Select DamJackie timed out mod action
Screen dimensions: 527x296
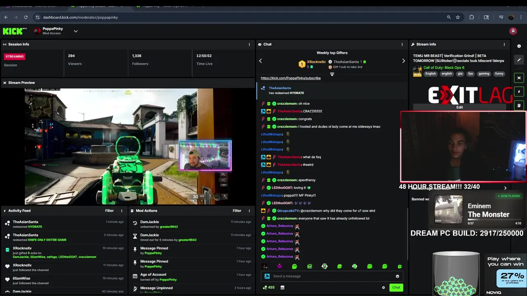pos(192,237)
